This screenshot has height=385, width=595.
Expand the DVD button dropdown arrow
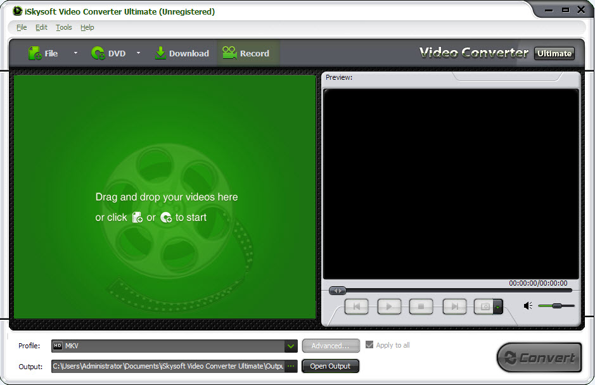(x=139, y=53)
